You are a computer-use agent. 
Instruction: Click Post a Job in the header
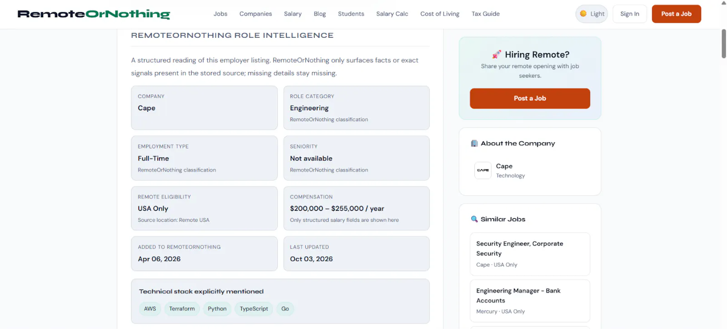677,14
